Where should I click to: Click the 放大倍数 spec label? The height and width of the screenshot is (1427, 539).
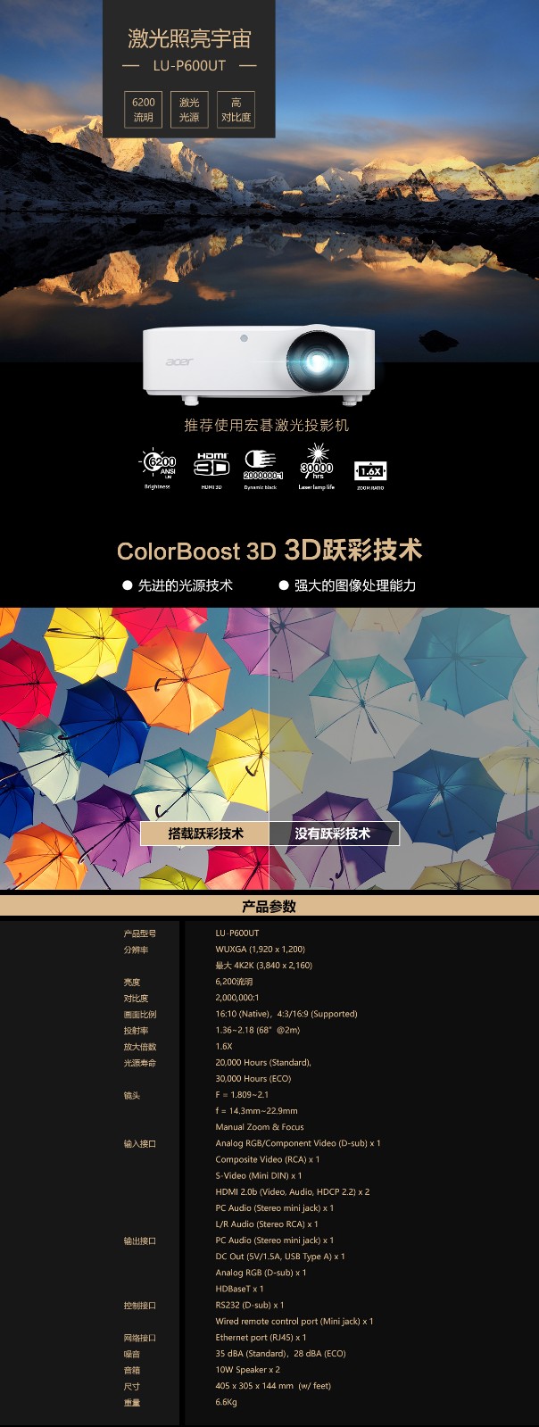140,1046
